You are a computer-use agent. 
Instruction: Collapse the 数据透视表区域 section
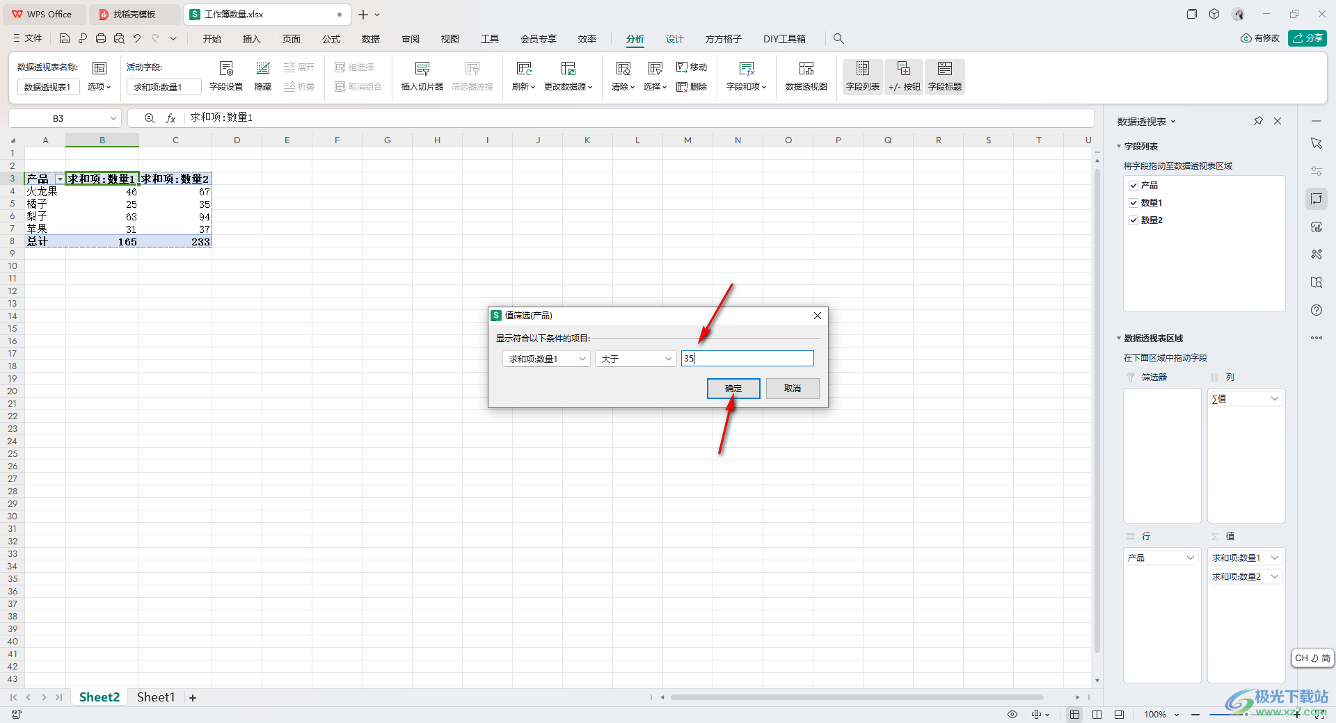(1119, 339)
